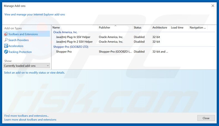This screenshot has height=126, width=219.
Task: Sort list by Status column header
Action: click(142, 28)
